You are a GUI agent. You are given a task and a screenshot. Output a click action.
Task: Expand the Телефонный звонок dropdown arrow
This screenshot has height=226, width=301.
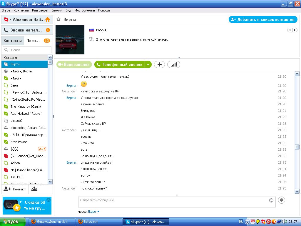pyautogui.click(x=148, y=64)
